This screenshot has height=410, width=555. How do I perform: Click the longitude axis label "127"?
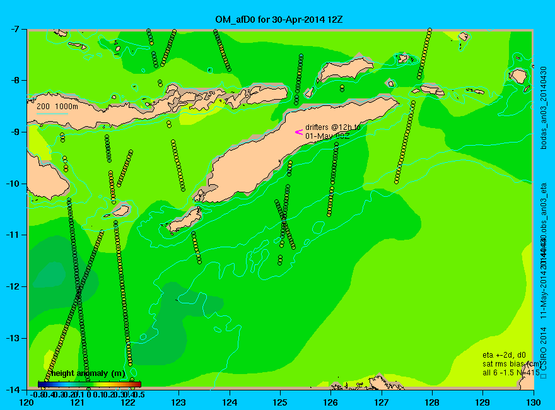point(382,402)
